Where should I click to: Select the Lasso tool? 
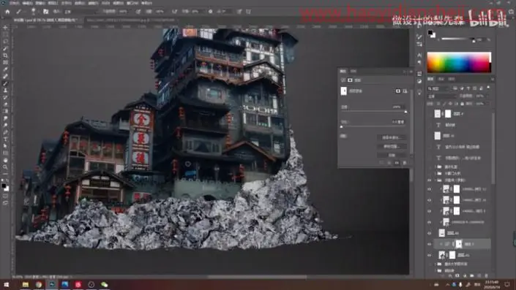tap(5, 42)
